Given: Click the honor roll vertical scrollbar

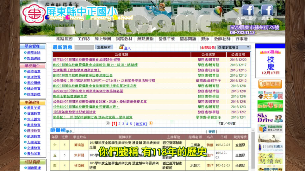Looking at the screenshot, I should [253, 150].
